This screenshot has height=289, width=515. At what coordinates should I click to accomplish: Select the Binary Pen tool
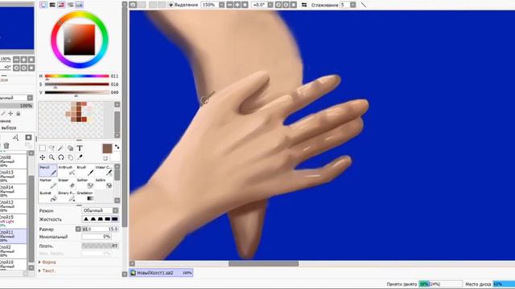67,196
